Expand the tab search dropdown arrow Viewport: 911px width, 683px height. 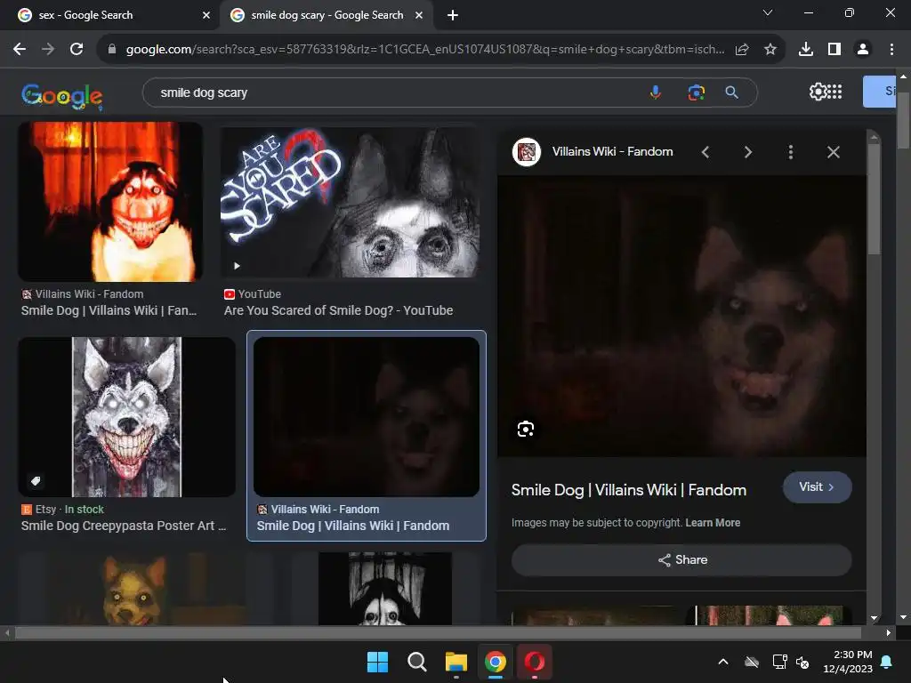pos(768,12)
